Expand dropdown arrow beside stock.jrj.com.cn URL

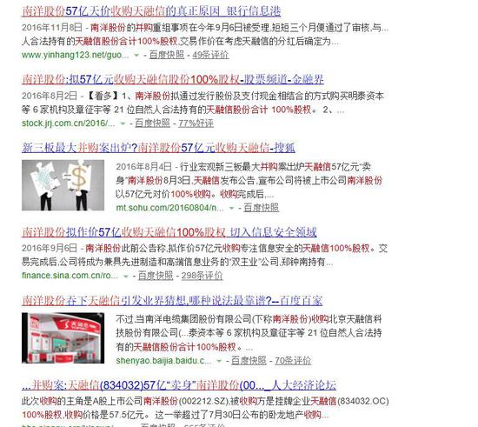[x=123, y=123]
